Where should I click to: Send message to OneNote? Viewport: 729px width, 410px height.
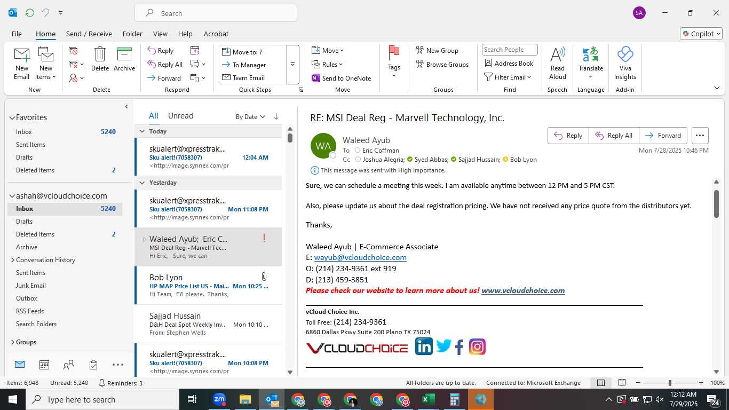342,78
